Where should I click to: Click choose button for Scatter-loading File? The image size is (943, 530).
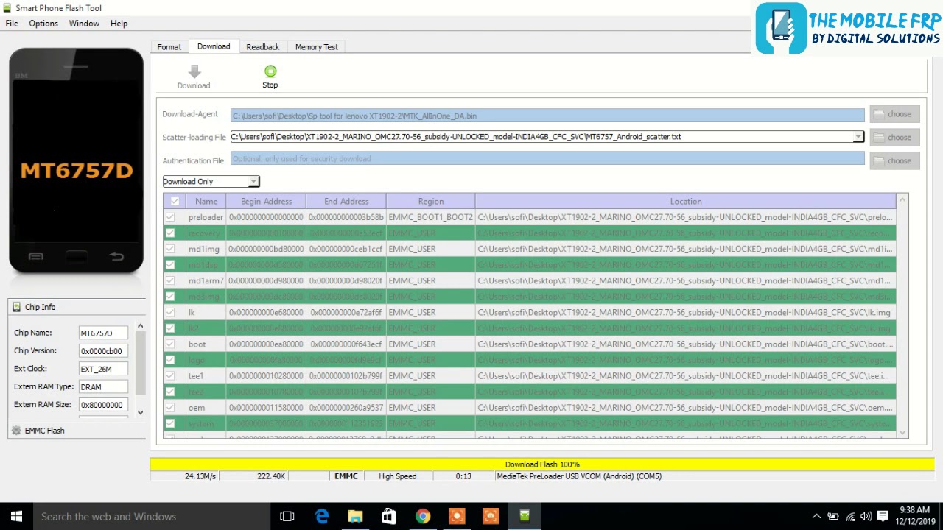pos(894,137)
